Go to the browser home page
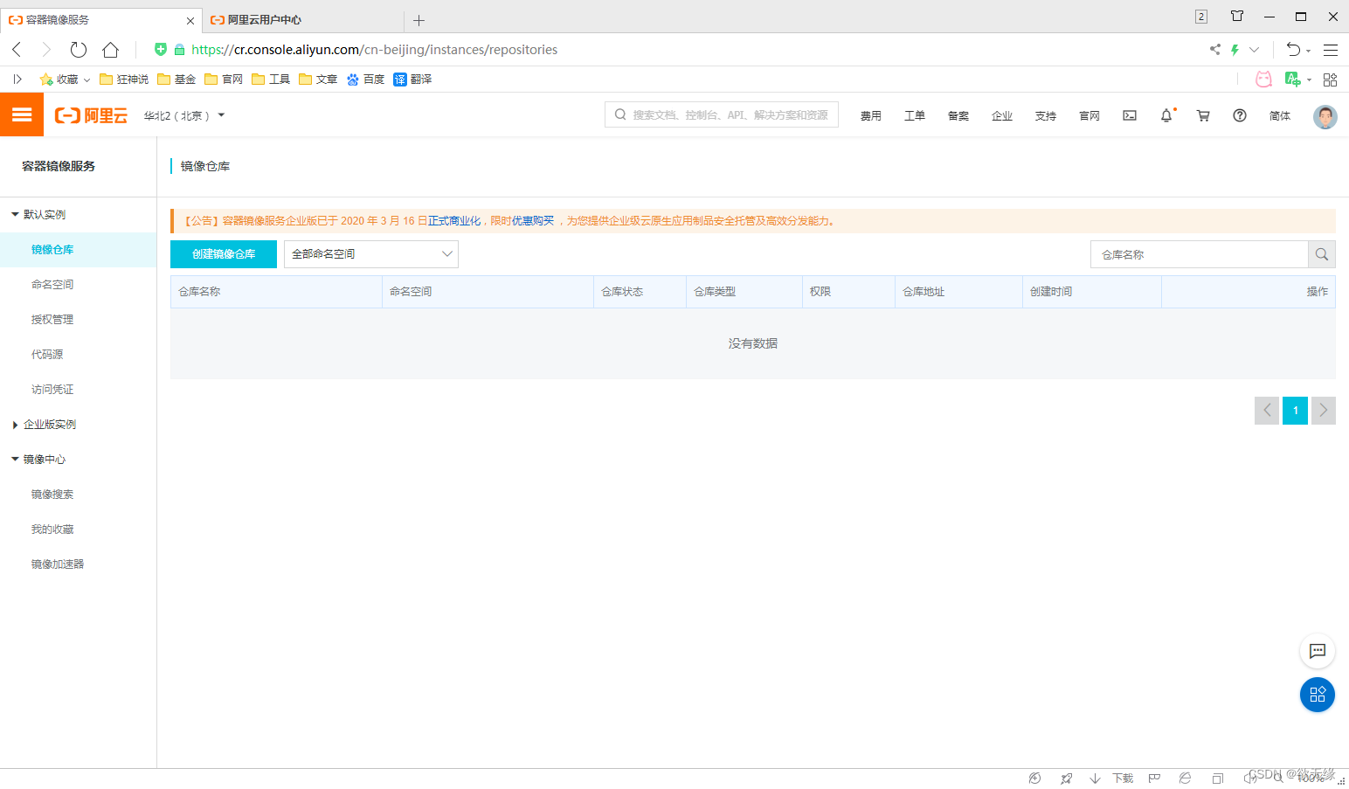Image resolution: width=1349 pixels, height=789 pixels. click(x=110, y=50)
